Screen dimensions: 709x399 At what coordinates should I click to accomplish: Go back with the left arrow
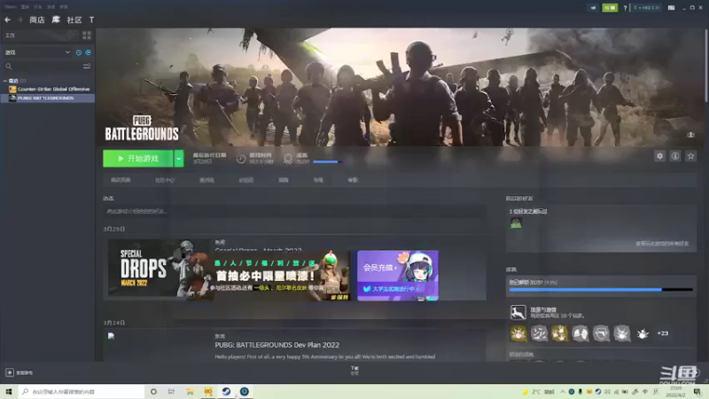pyautogui.click(x=7, y=20)
